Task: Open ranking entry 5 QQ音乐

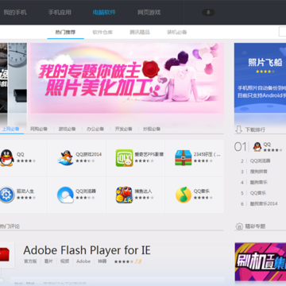Action: click(x=258, y=193)
